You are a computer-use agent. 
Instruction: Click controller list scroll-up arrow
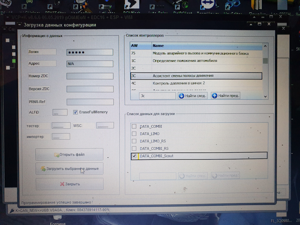(x=265, y=46)
